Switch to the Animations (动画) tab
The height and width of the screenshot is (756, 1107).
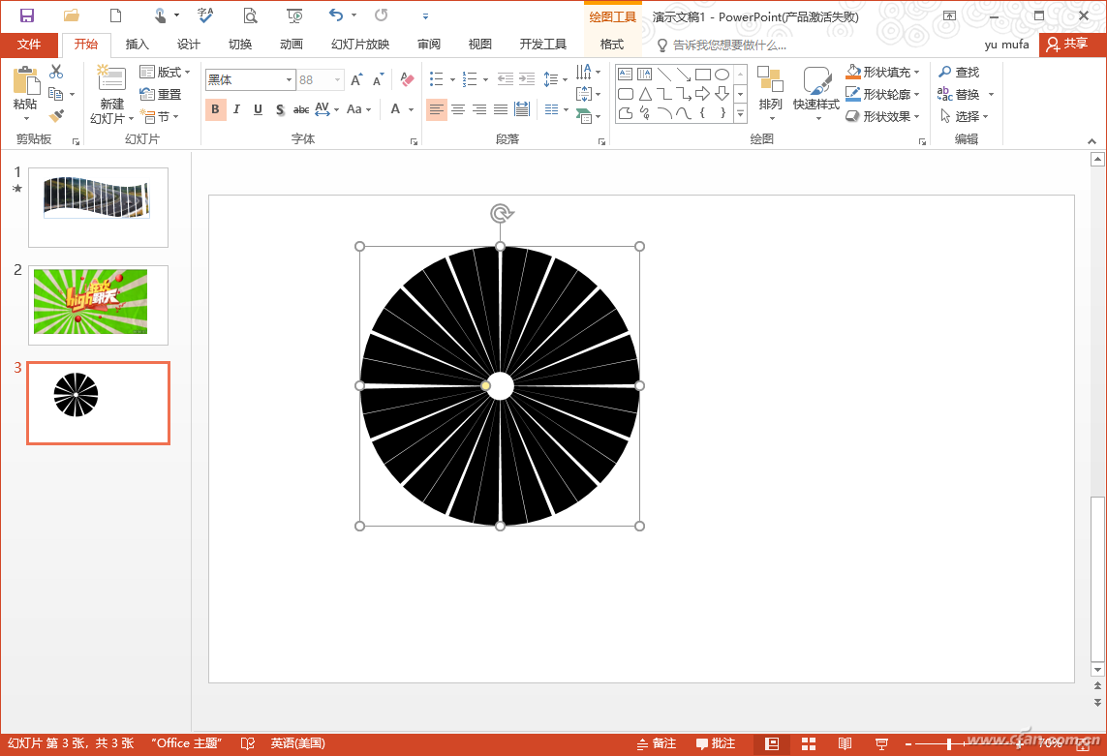point(291,45)
